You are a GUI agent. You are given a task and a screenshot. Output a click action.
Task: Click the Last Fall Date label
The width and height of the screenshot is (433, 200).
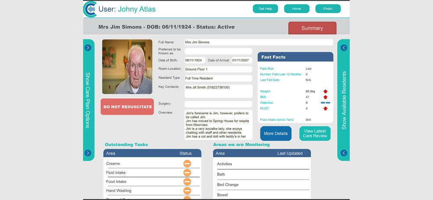[270, 80]
